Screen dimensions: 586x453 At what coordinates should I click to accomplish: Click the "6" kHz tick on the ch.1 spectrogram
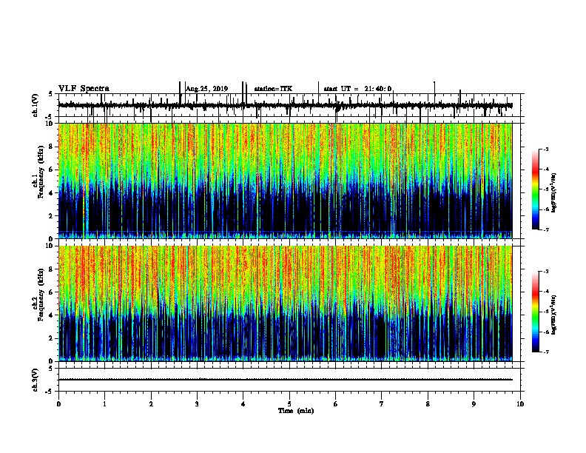[52, 170]
